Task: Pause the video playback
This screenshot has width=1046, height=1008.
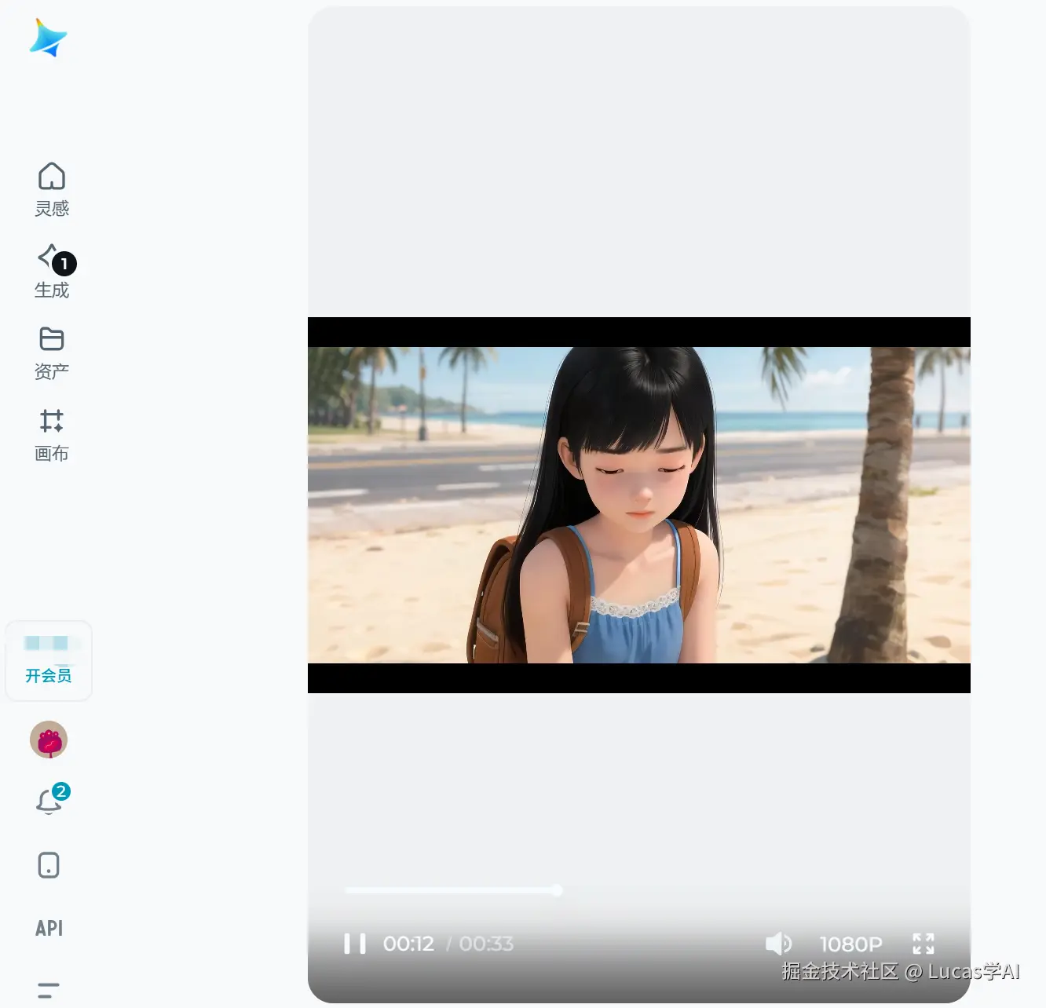Action: point(355,944)
